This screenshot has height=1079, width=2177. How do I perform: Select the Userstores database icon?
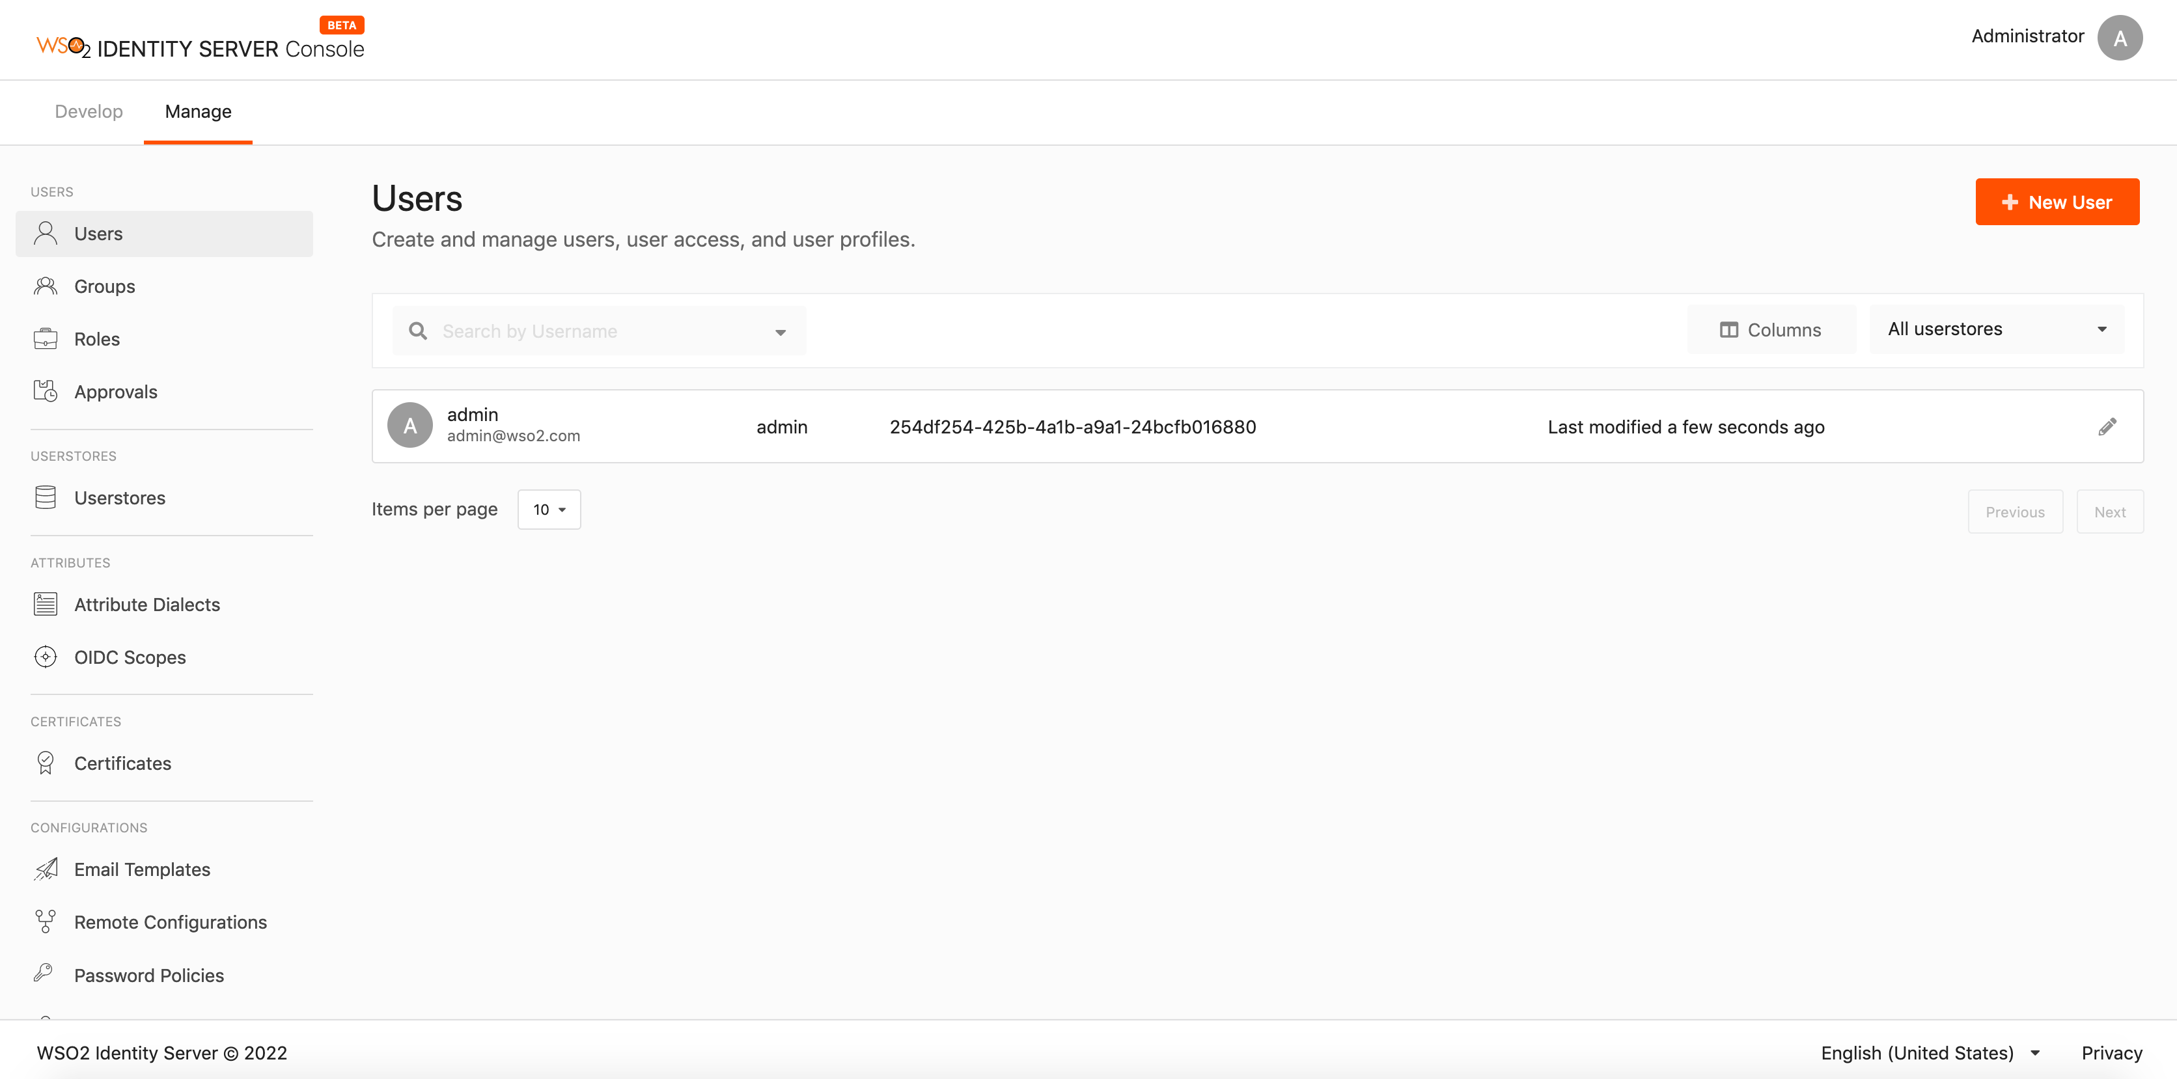(46, 497)
